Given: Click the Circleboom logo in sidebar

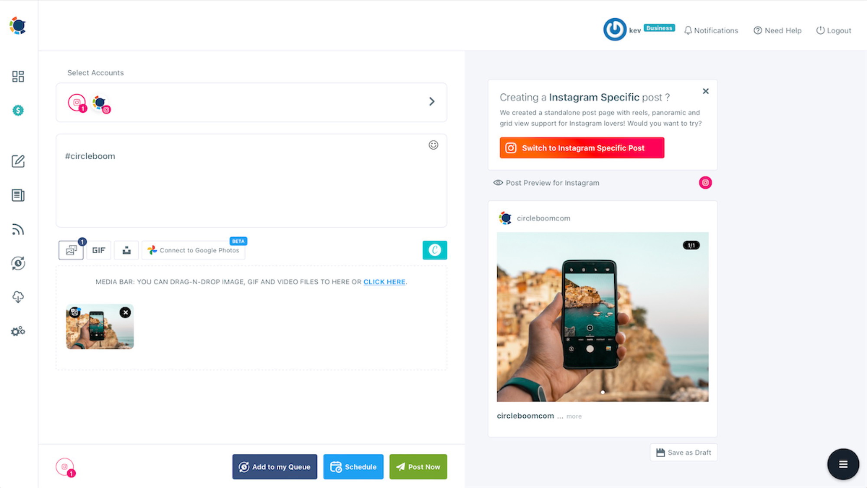Looking at the screenshot, I should pyautogui.click(x=18, y=26).
